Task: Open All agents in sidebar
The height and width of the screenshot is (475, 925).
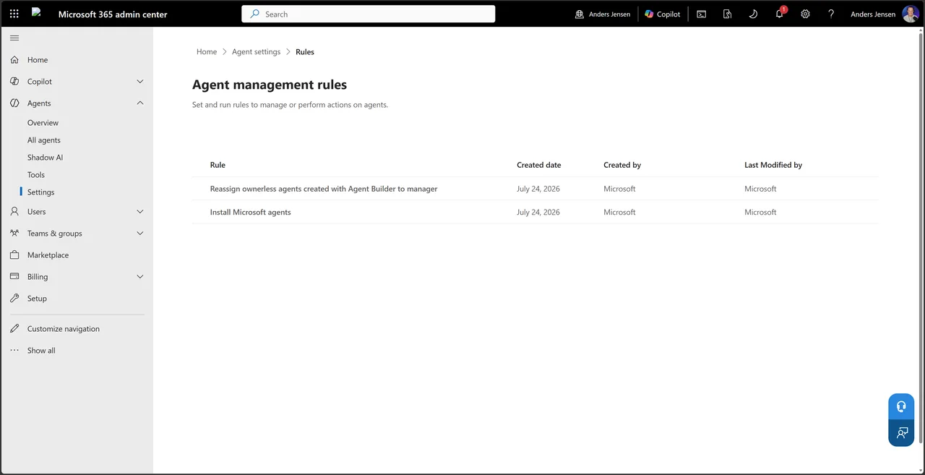Action: pos(44,140)
